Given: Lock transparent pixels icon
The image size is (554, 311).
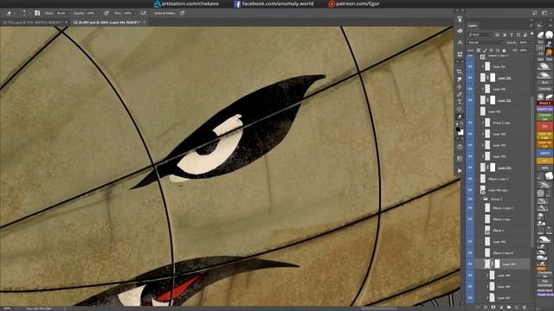Looking at the screenshot, I should tap(479, 50).
